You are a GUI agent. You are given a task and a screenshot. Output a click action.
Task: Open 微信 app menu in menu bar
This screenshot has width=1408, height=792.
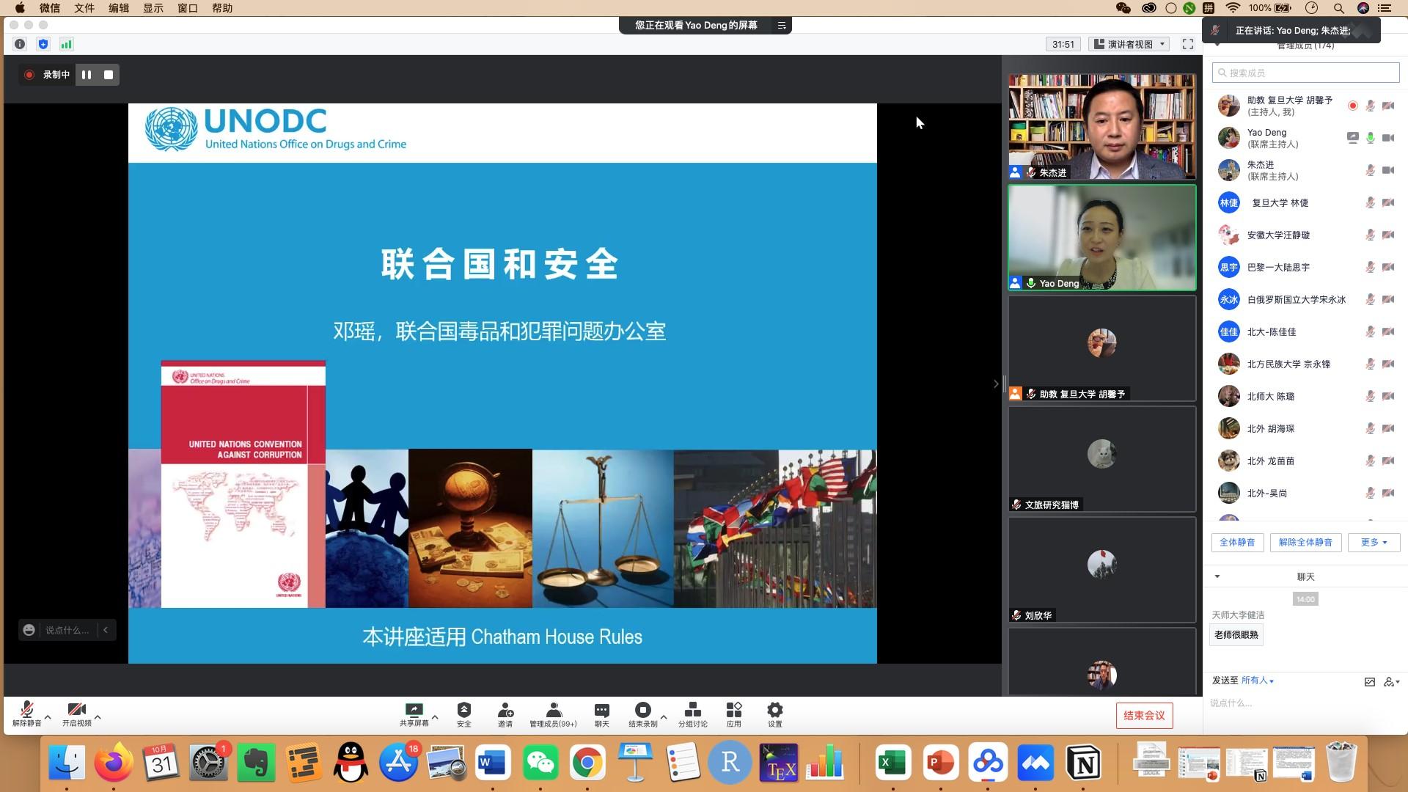50,8
